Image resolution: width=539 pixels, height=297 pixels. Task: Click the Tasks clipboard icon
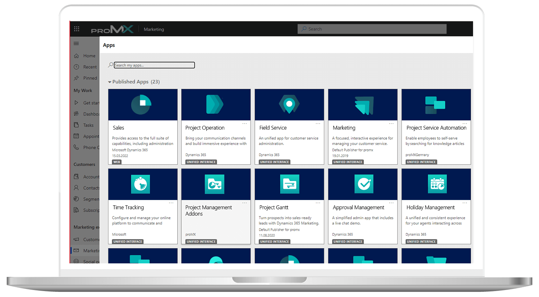tap(76, 125)
